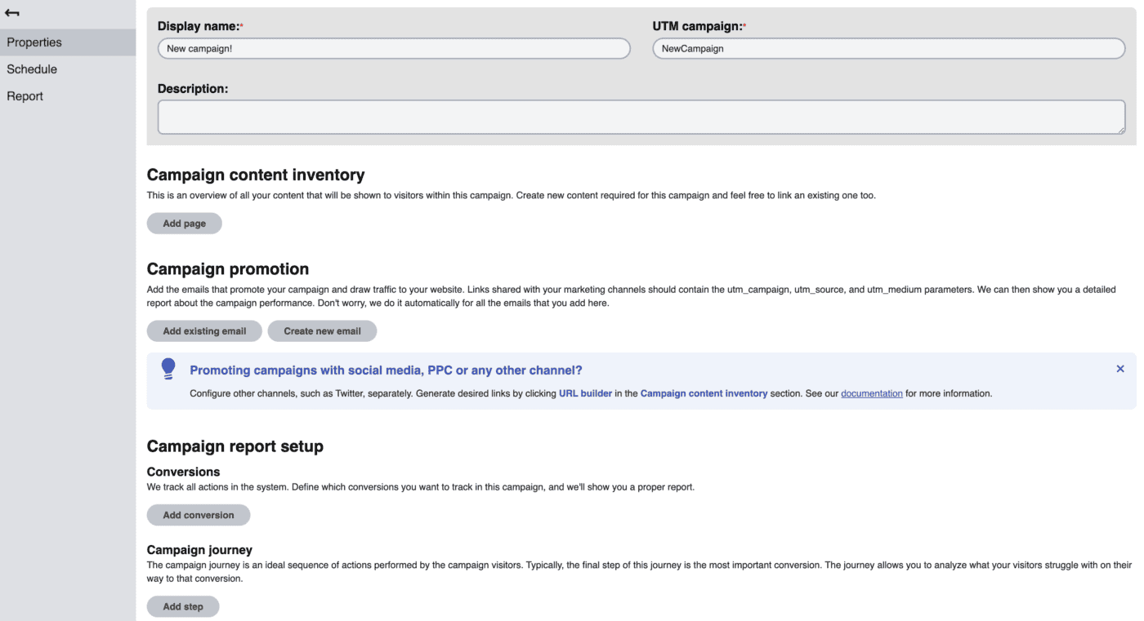
Task: Click the Campaign report setup heading
Action: 235,446
